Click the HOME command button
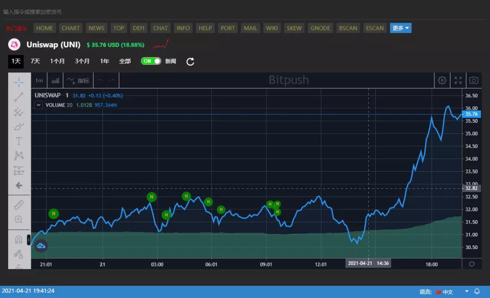The width and height of the screenshot is (490, 298). click(x=44, y=28)
